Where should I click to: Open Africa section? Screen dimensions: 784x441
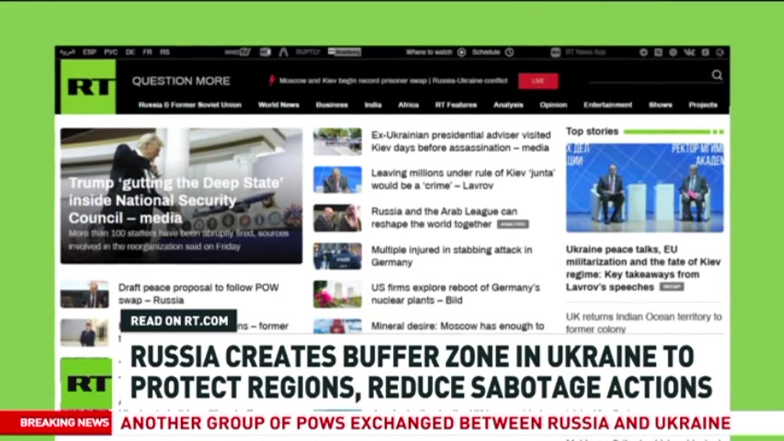click(x=409, y=105)
